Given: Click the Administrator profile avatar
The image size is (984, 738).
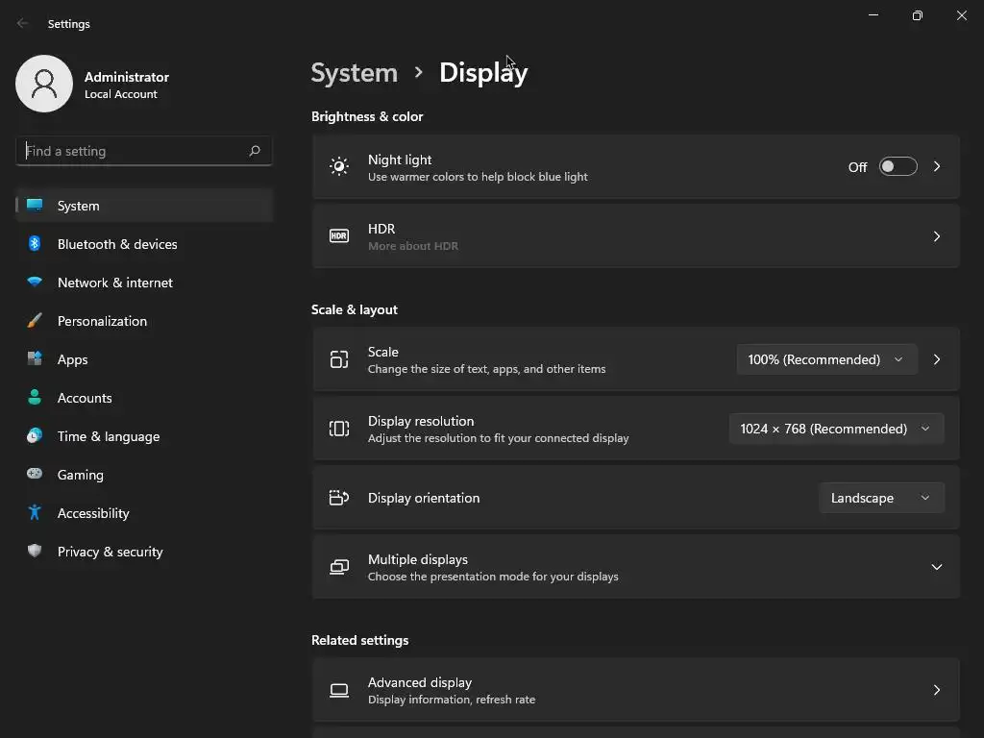Looking at the screenshot, I should click(44, 84).
